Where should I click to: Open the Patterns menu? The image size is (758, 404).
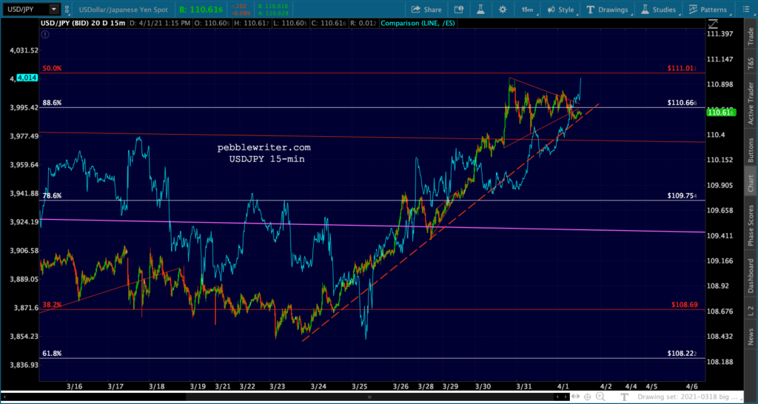(708, 10)
